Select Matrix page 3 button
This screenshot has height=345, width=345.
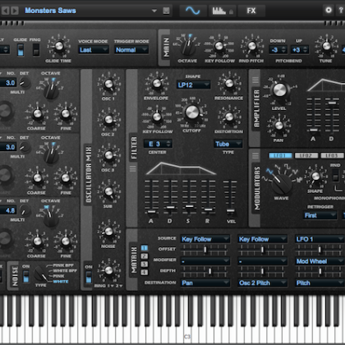point(144,264)
